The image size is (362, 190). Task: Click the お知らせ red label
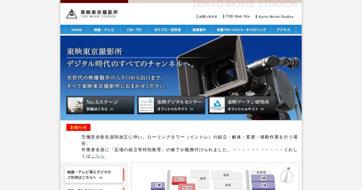78,127
